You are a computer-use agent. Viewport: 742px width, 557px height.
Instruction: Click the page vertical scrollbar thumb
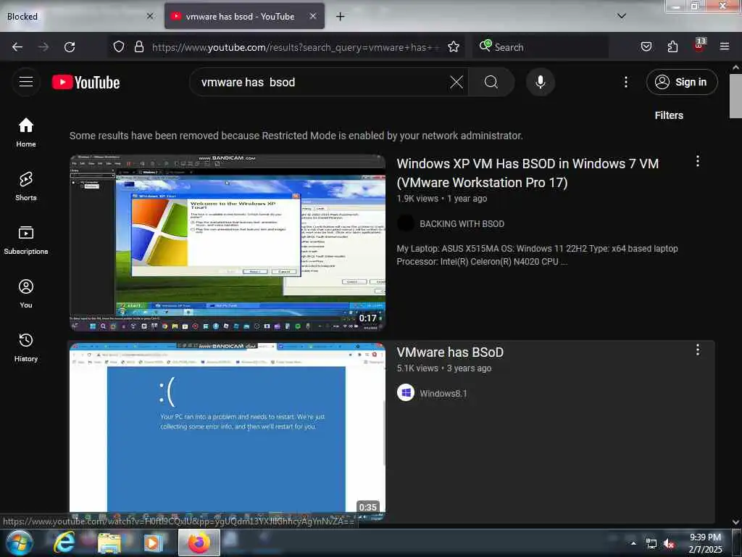[x=735, y=96]
